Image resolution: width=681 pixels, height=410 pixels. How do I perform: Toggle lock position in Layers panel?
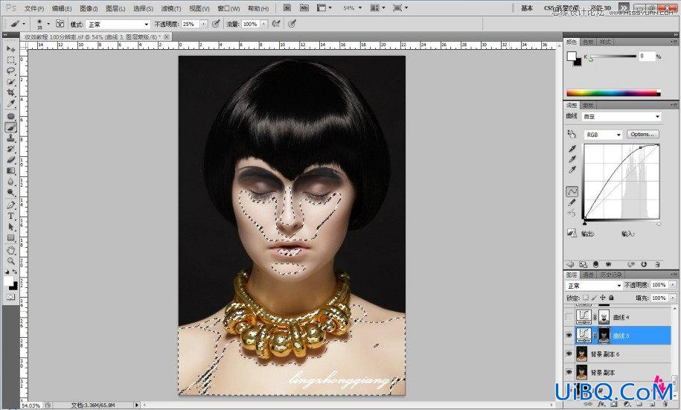[x=602, y=298]
